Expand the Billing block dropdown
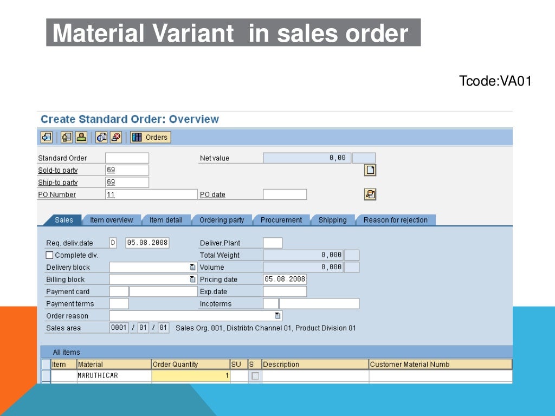The height and width of the screenshot is (416, 555). (192, 279)
